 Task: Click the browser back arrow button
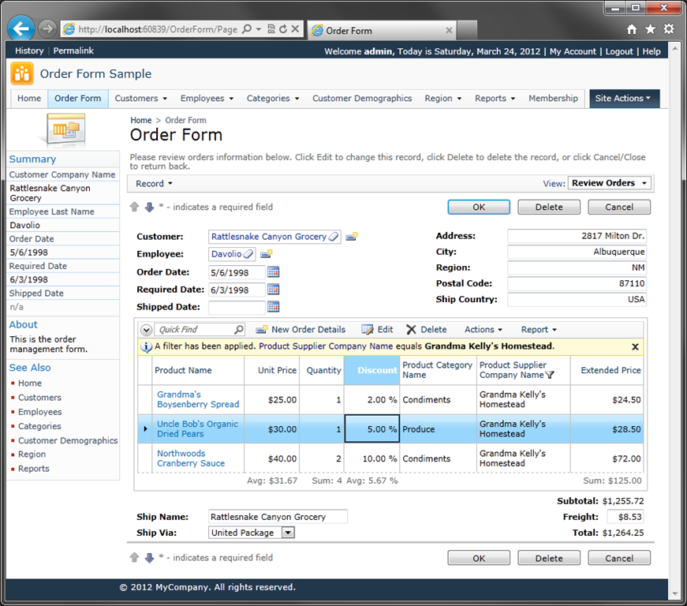pyautogui.click(x=21, y=29)
